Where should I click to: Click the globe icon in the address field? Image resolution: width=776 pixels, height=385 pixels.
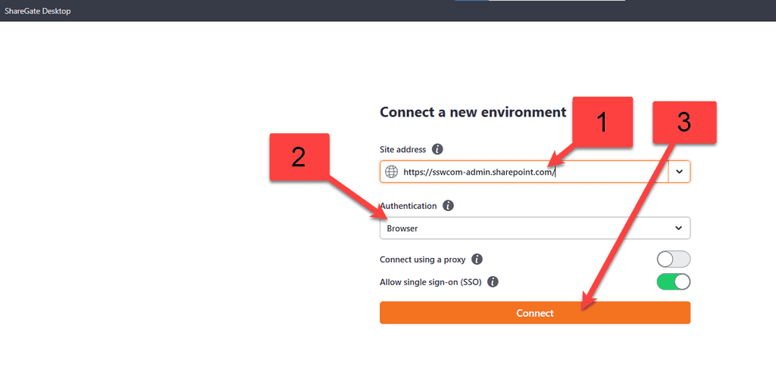tap(391, 172)
